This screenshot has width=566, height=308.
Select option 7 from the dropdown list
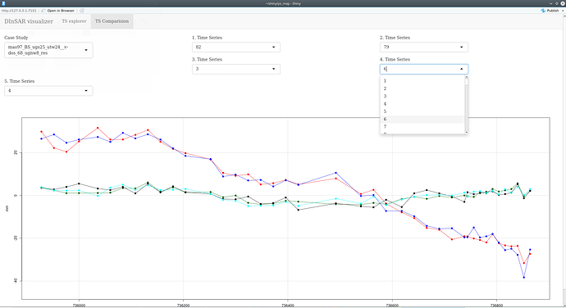[x=422, y=127]
